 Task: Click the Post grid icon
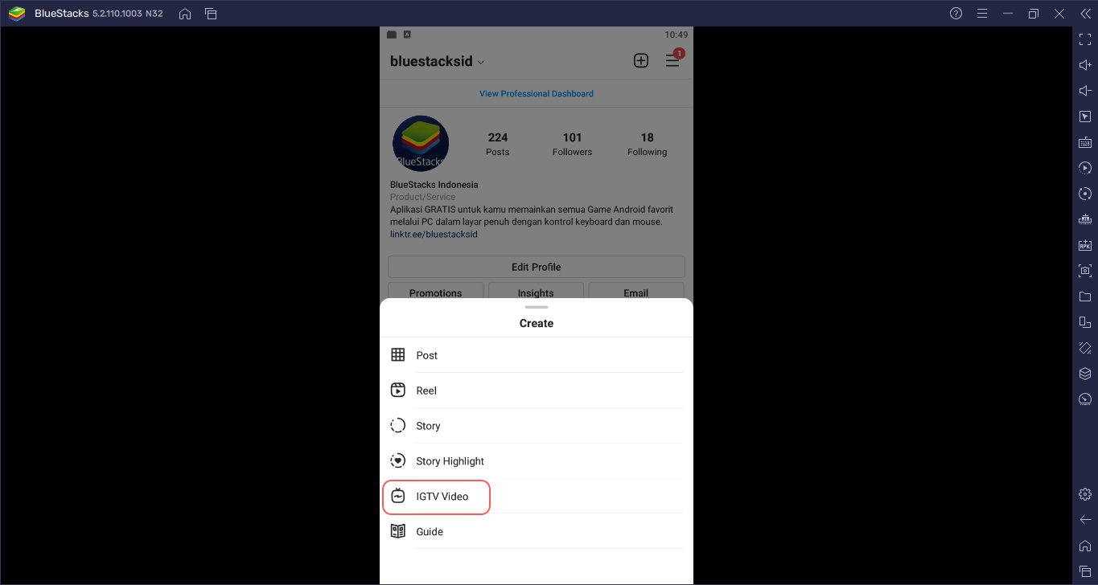pos(397,355)
